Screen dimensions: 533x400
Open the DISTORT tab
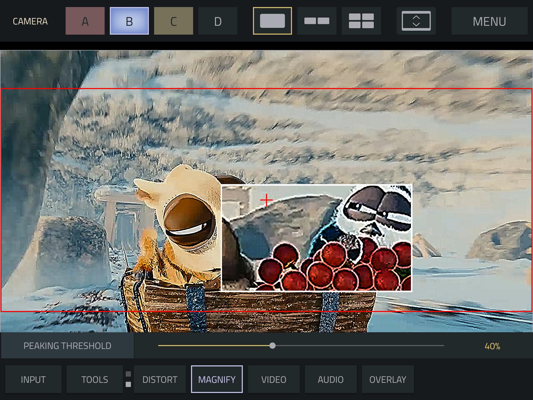pyautogui.click(x=160, y=379)
